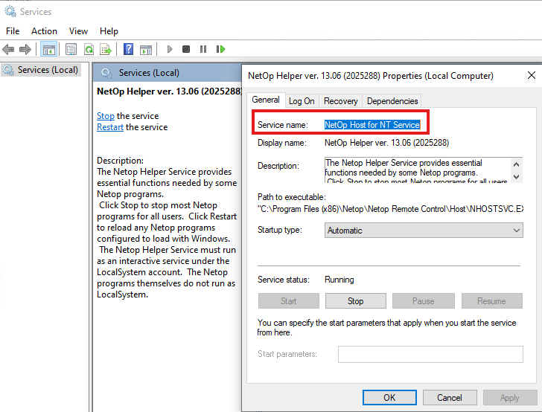Click the path to executable text
The width and height of the screenshot is (542, 412).
point(391,209)
